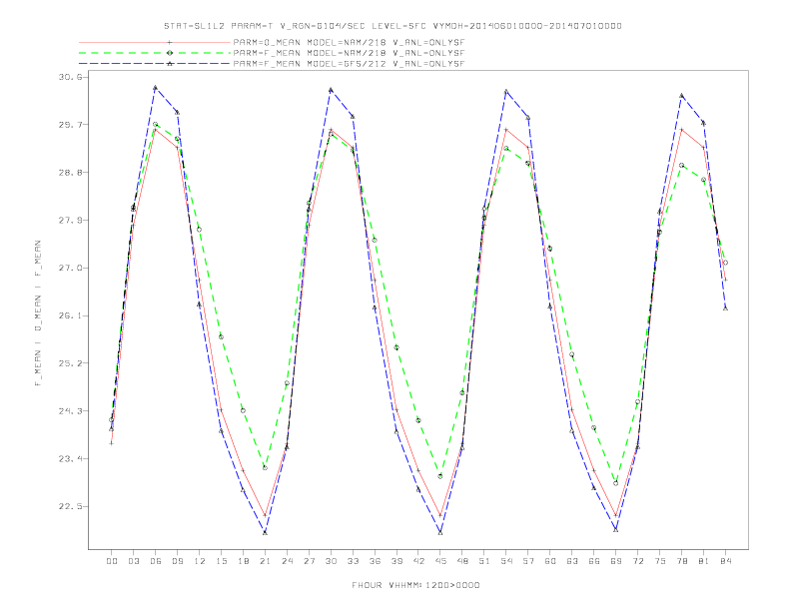Click the 00 forecast hour tick label

[112, 561]
